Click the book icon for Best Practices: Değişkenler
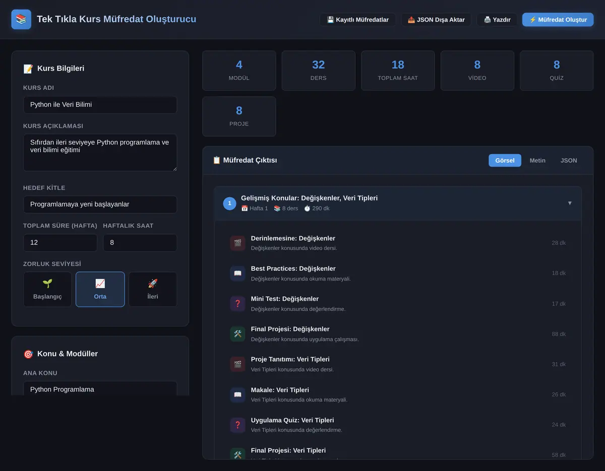The image size is (605, 471). click(x=237, y=273)
